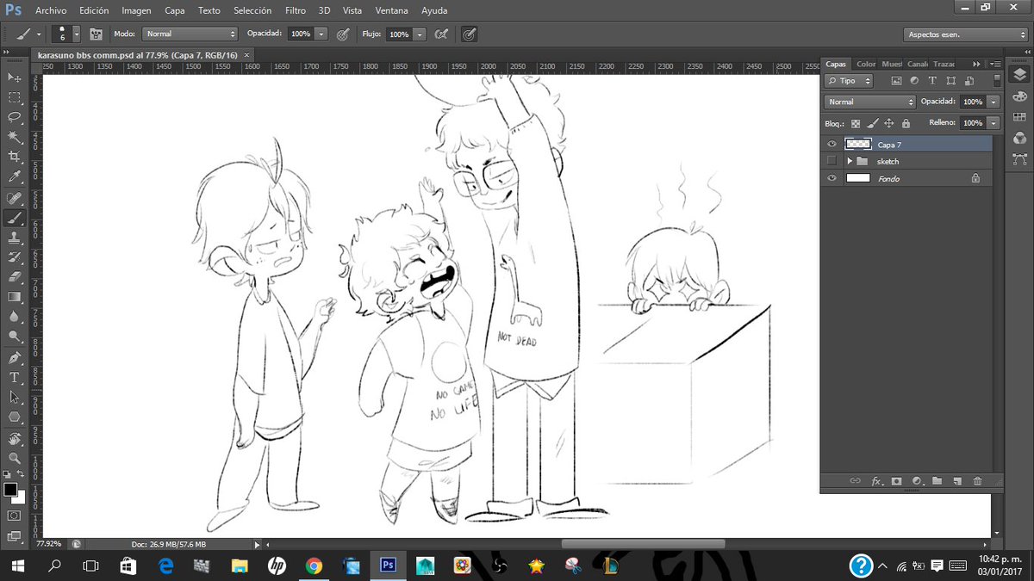This screenshot has width=1034, height=581.
Task: Hide the Fondo layer
Action: 832,178
